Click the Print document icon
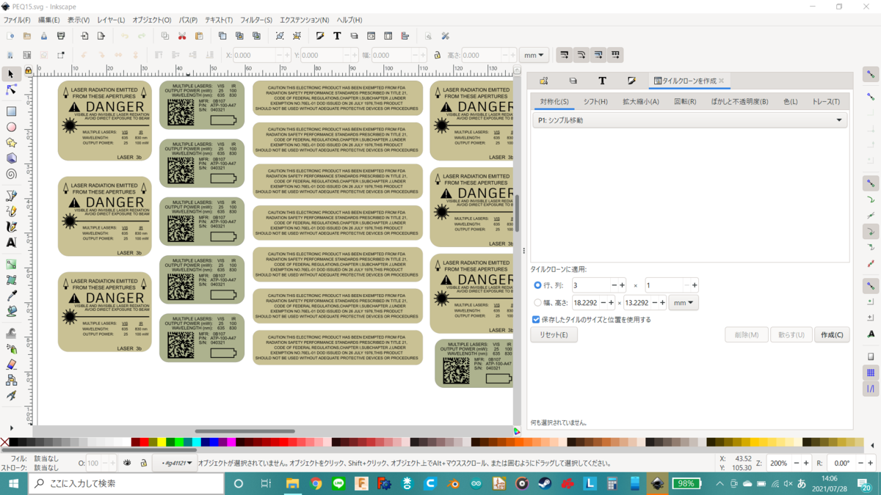Image resolution: width=881 pixels, height=495 pixels. (x=61, y=36)
